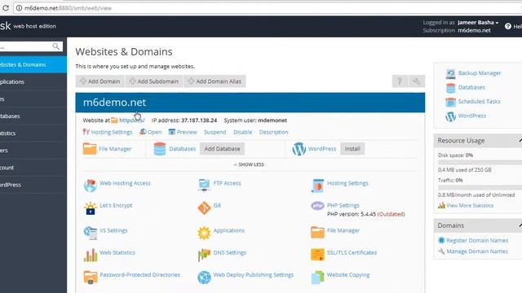Click the Register Domain Names link
522x293 pixels.
(477, 240)
